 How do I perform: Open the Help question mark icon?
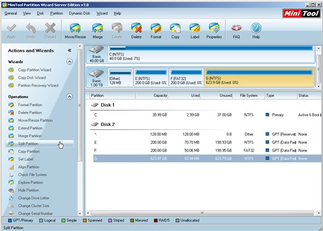point(256,28)
